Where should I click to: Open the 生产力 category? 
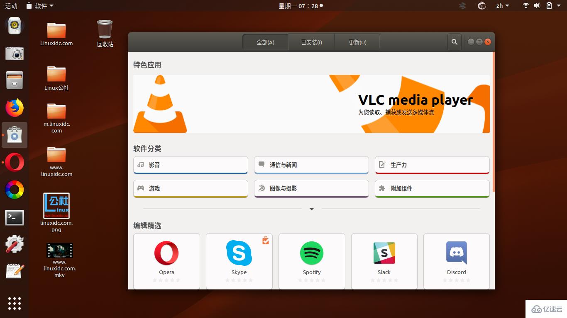point(432,165)
